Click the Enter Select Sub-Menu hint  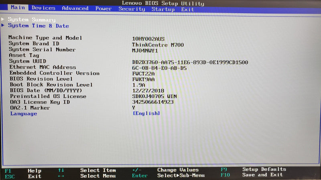(x=168, y=176)
